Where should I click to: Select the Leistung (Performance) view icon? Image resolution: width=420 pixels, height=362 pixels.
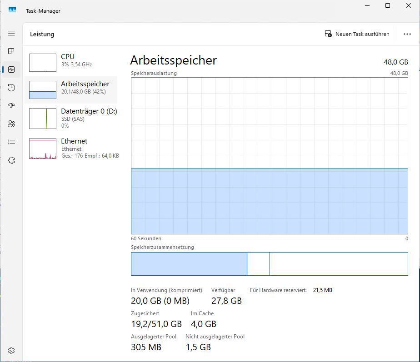pos(11,69)
